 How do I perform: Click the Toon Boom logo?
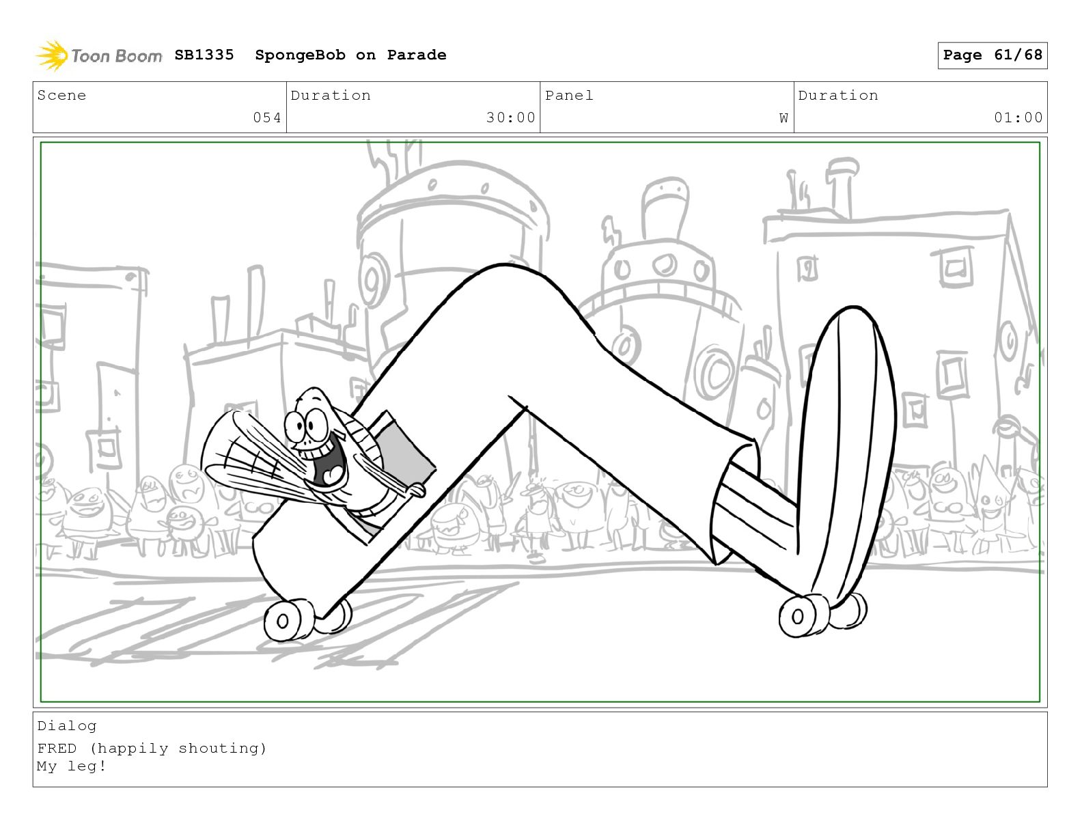[x=99, y=55]
